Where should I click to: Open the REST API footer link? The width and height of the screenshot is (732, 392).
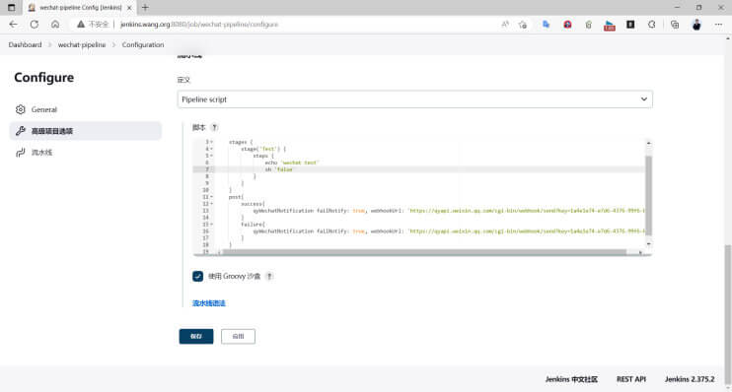(631, 379)
